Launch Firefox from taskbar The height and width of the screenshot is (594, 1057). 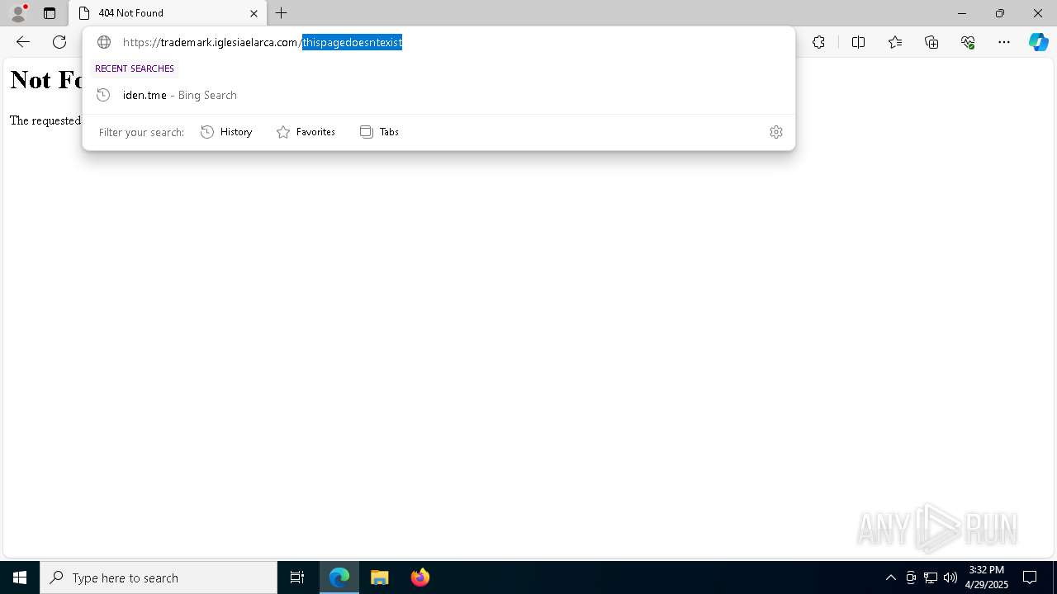point(420,577)
